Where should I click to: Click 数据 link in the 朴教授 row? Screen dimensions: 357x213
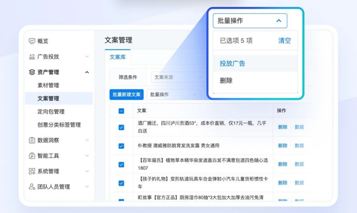(x=299, y=146)
